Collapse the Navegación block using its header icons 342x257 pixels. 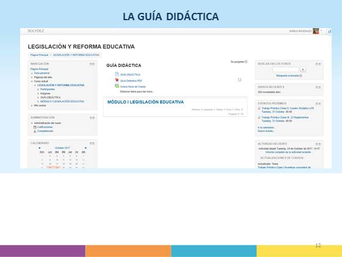(x=92, y=64)
